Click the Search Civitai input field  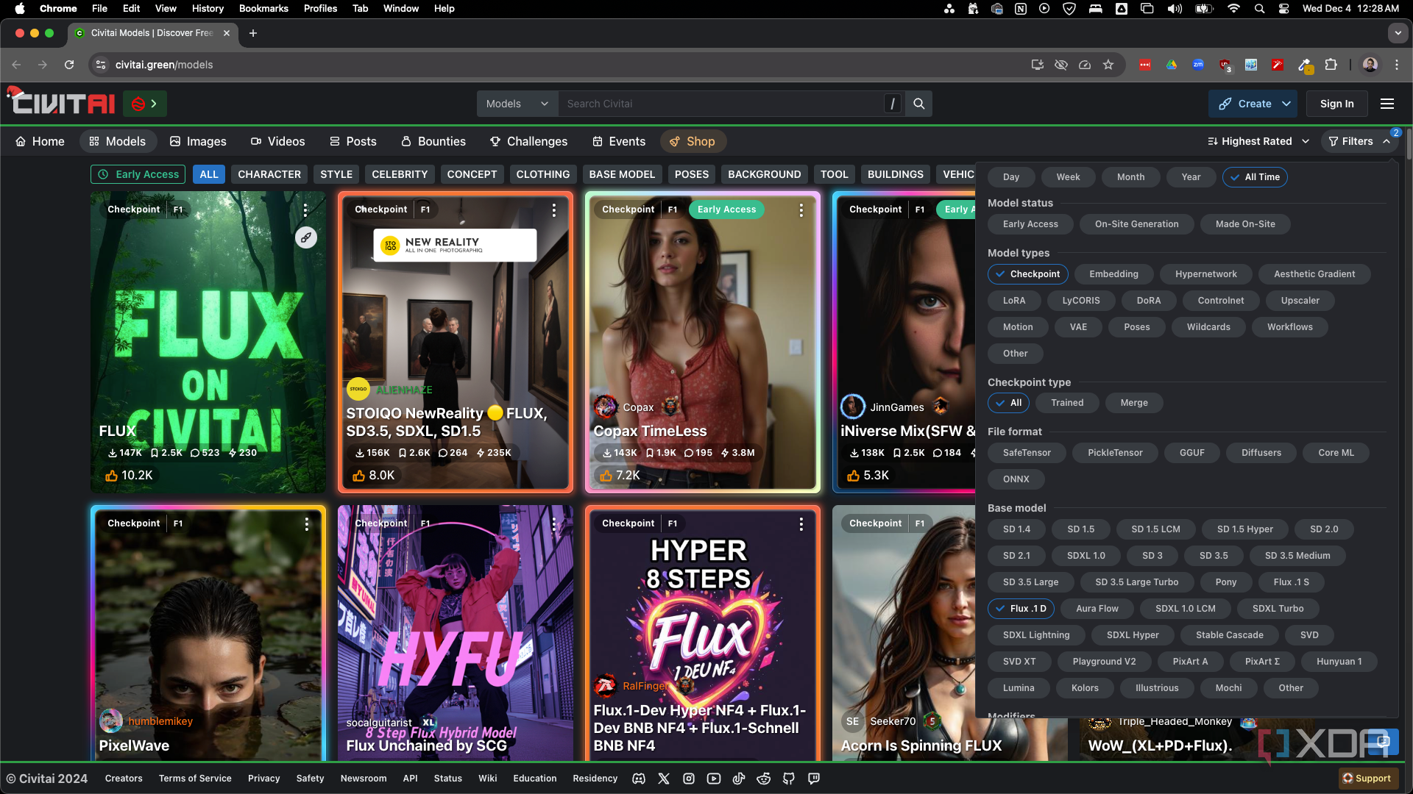click(x=721, y=104)
